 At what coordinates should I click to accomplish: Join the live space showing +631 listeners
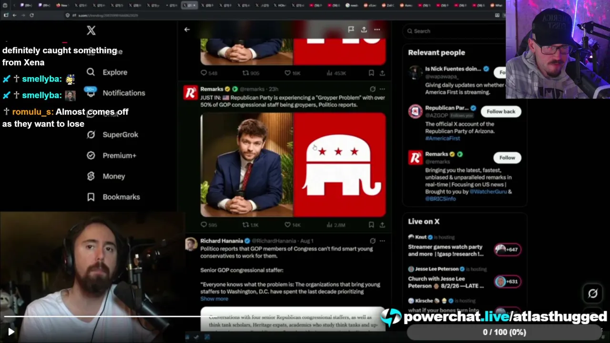(x=507, y=282)
